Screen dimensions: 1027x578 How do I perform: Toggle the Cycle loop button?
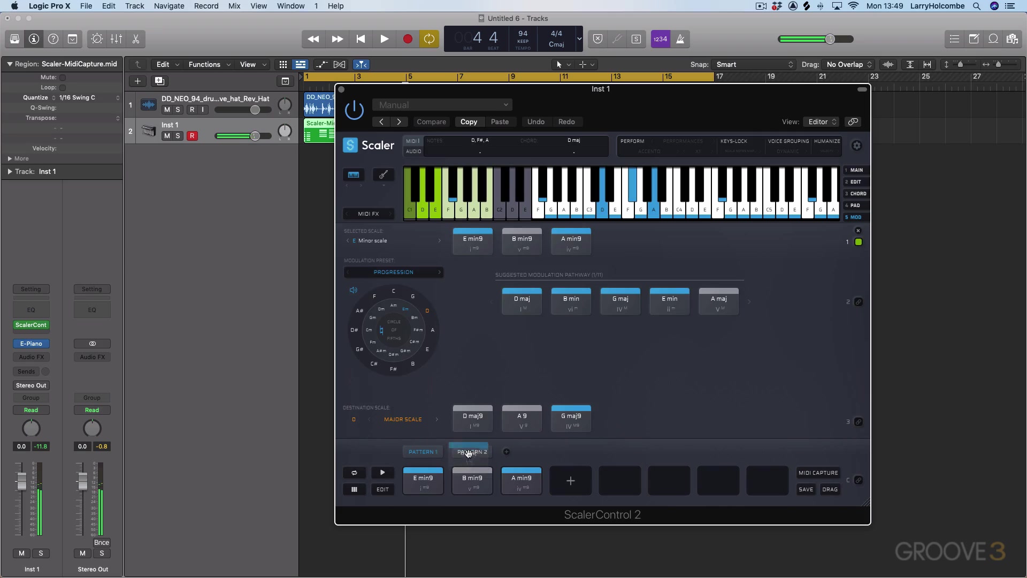pyautogui.click(x=429, y=39)
